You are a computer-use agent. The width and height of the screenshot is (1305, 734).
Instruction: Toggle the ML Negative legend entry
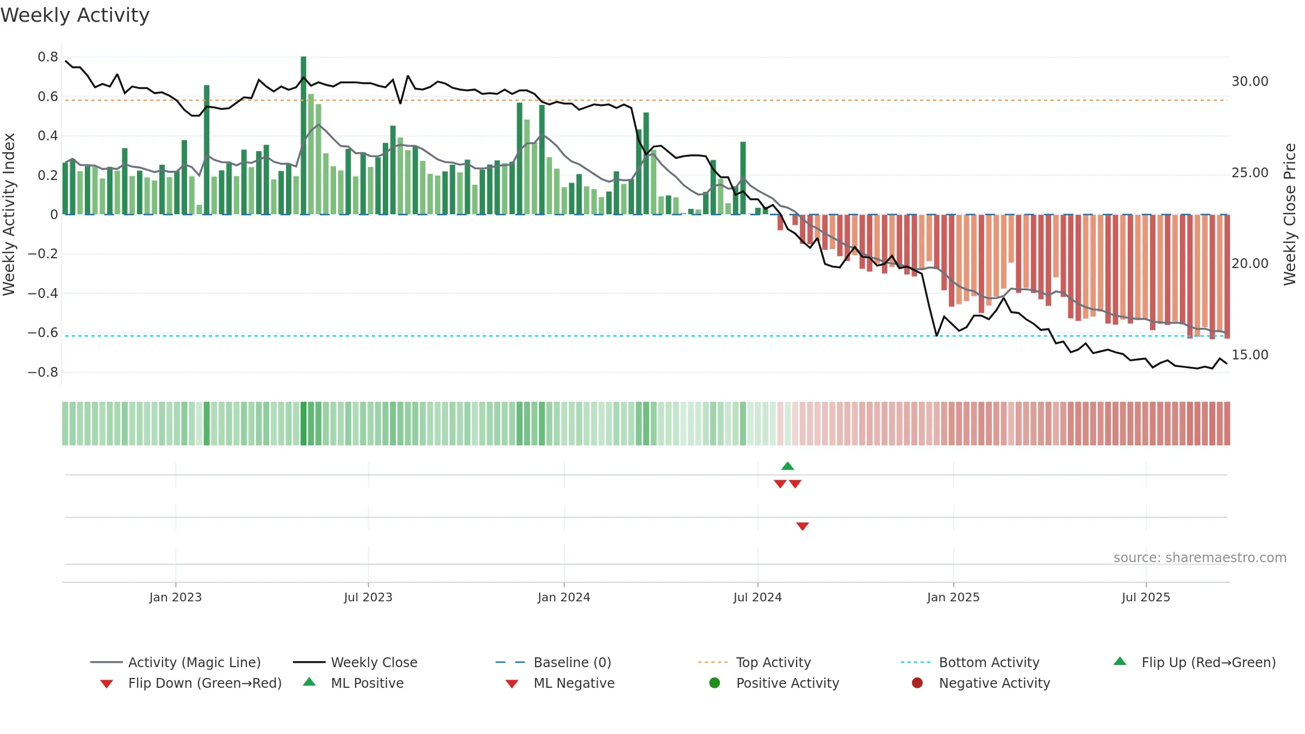(560, 683)
